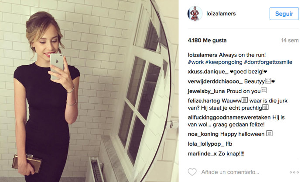Open the three-dots more options menu
The width and height of the screenshot is (301, 182).
tap(287, 172)
